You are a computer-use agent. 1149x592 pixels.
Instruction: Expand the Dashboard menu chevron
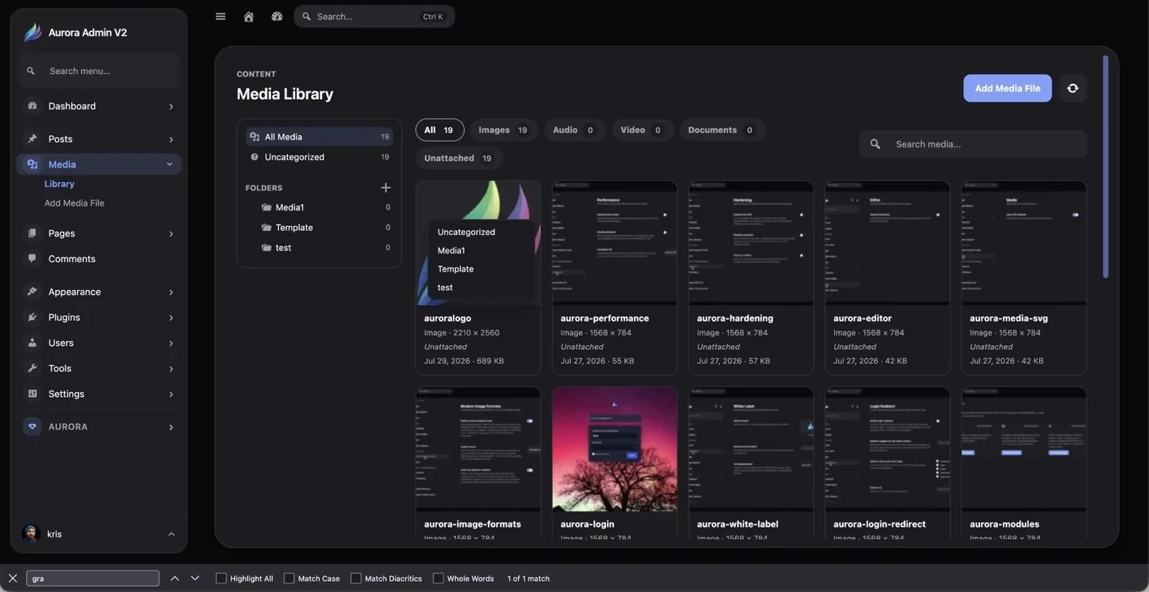(x=171, y=107)
